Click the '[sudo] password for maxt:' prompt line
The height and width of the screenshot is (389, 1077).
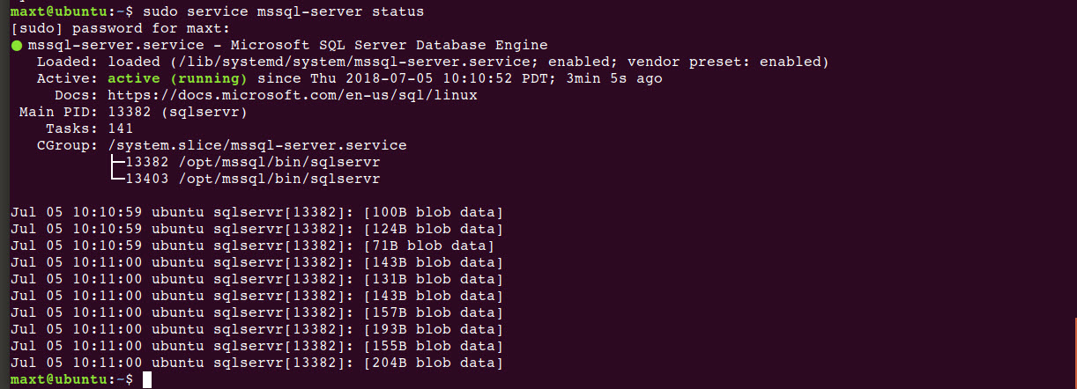(x=121, y=28)
